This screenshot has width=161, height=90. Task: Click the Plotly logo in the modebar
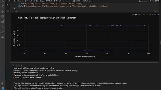[158, 14]
